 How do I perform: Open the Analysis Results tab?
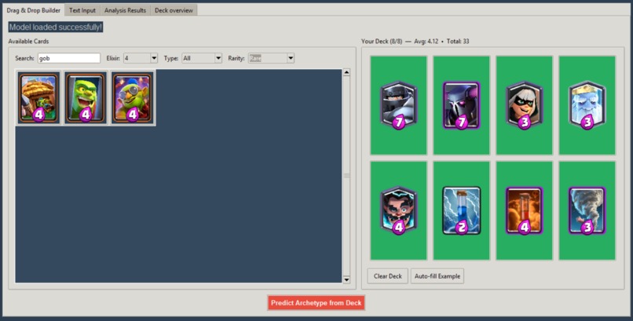tap(125, 10)
